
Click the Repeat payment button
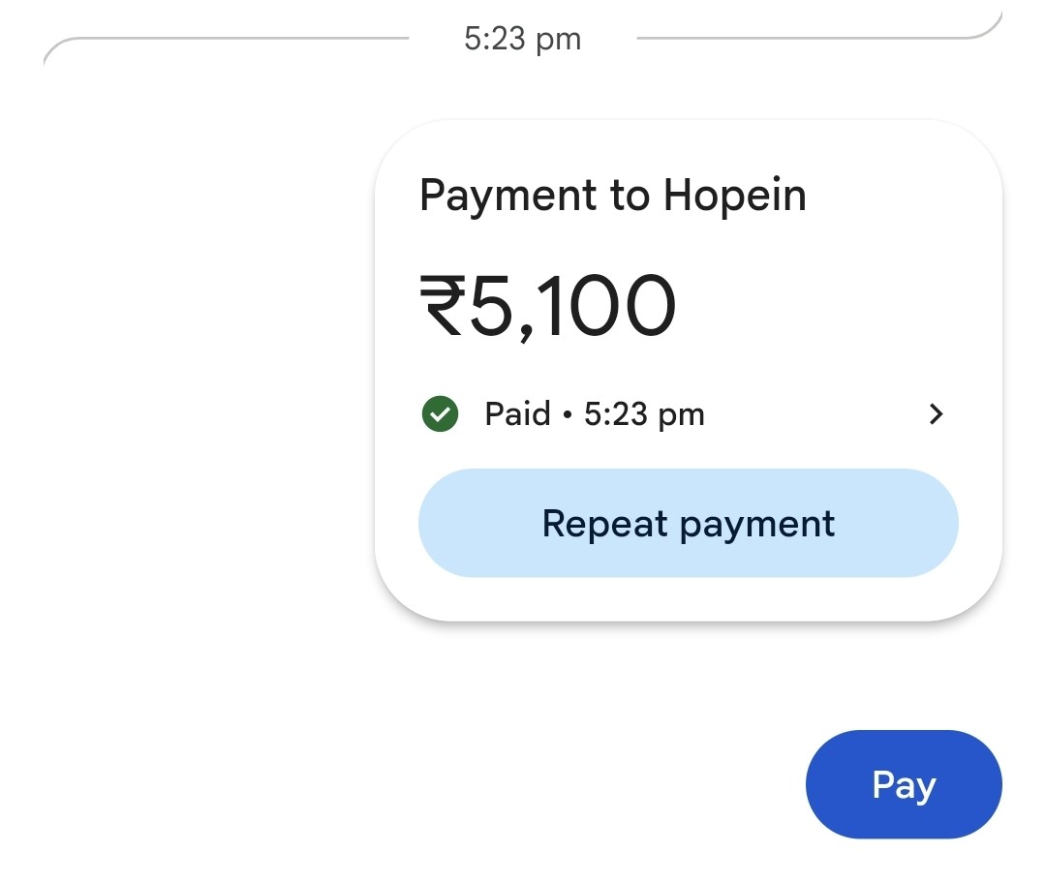point(688,523)
